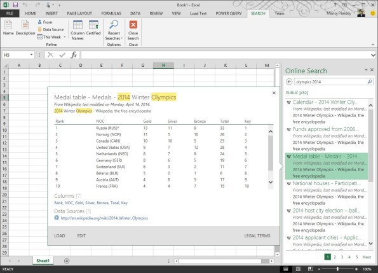Viewport: 378px width, 273px height.
Task: Click LEGAL TERMS link
Action: coord(257,236)
